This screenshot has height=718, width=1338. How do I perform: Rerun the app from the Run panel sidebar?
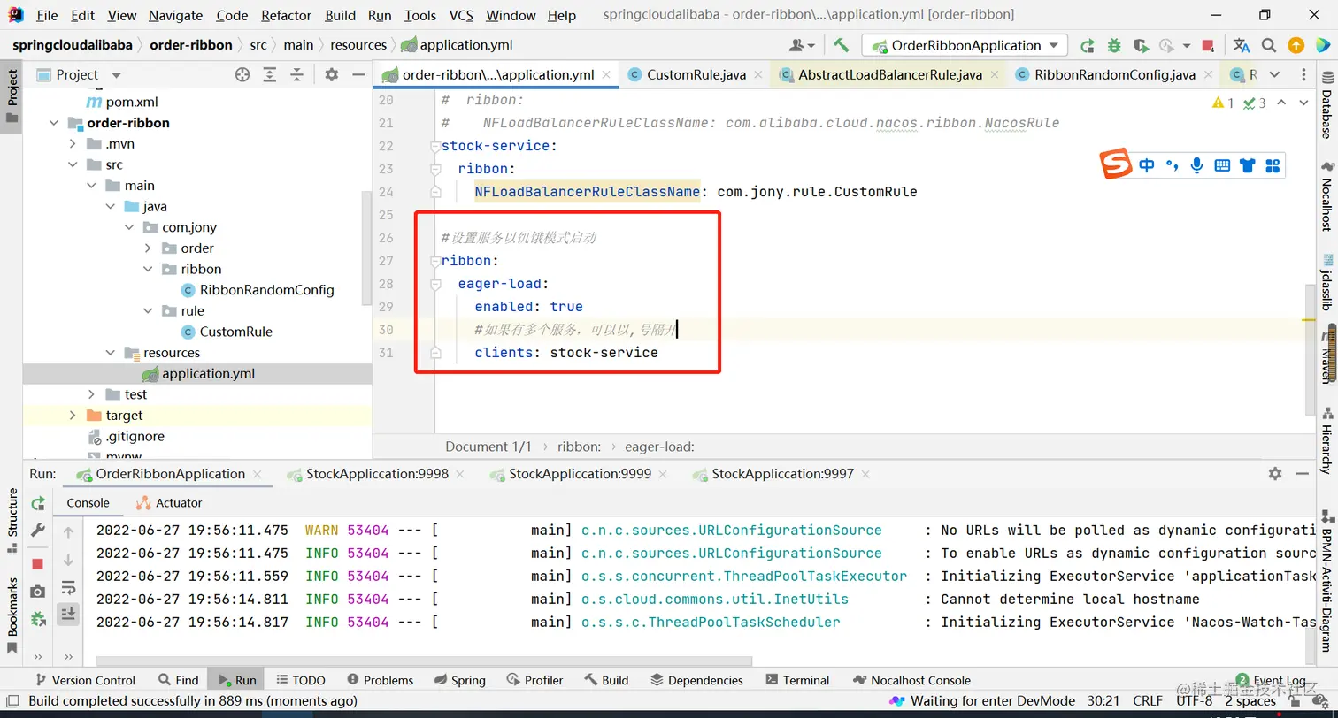(x=38, y=503)
